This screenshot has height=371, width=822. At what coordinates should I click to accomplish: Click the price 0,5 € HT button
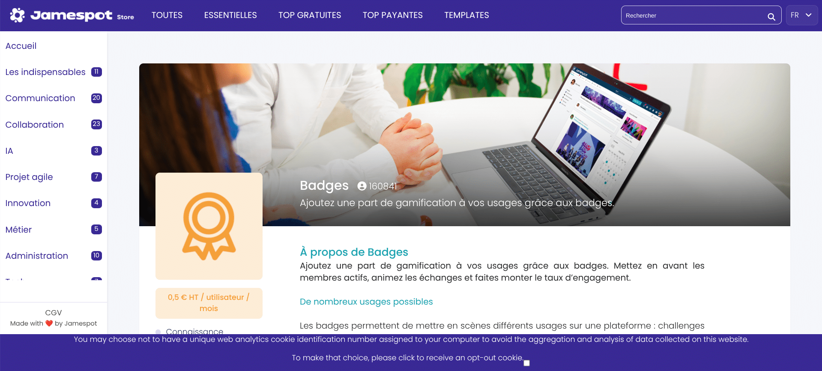pos(209,303)
